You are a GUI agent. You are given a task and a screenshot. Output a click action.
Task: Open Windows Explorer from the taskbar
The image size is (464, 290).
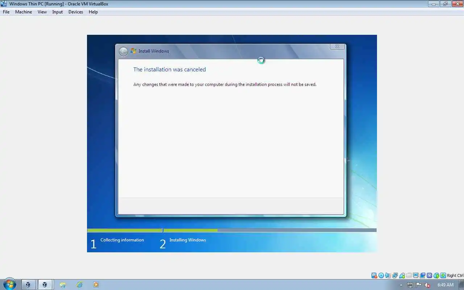[x=63, y=285]
